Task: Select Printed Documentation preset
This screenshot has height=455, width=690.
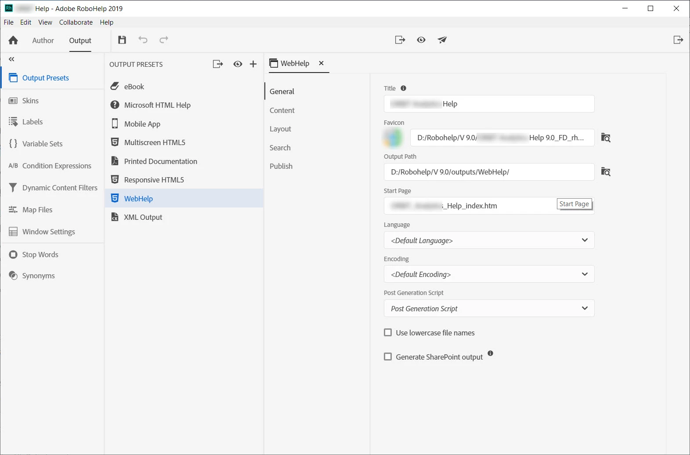Action: click(184, 161)
